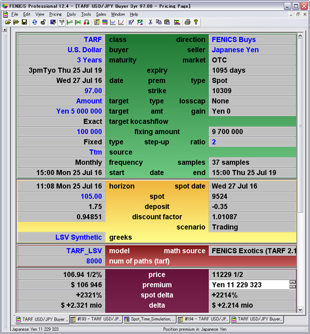Click the Trading scenario field

[252, 227]
